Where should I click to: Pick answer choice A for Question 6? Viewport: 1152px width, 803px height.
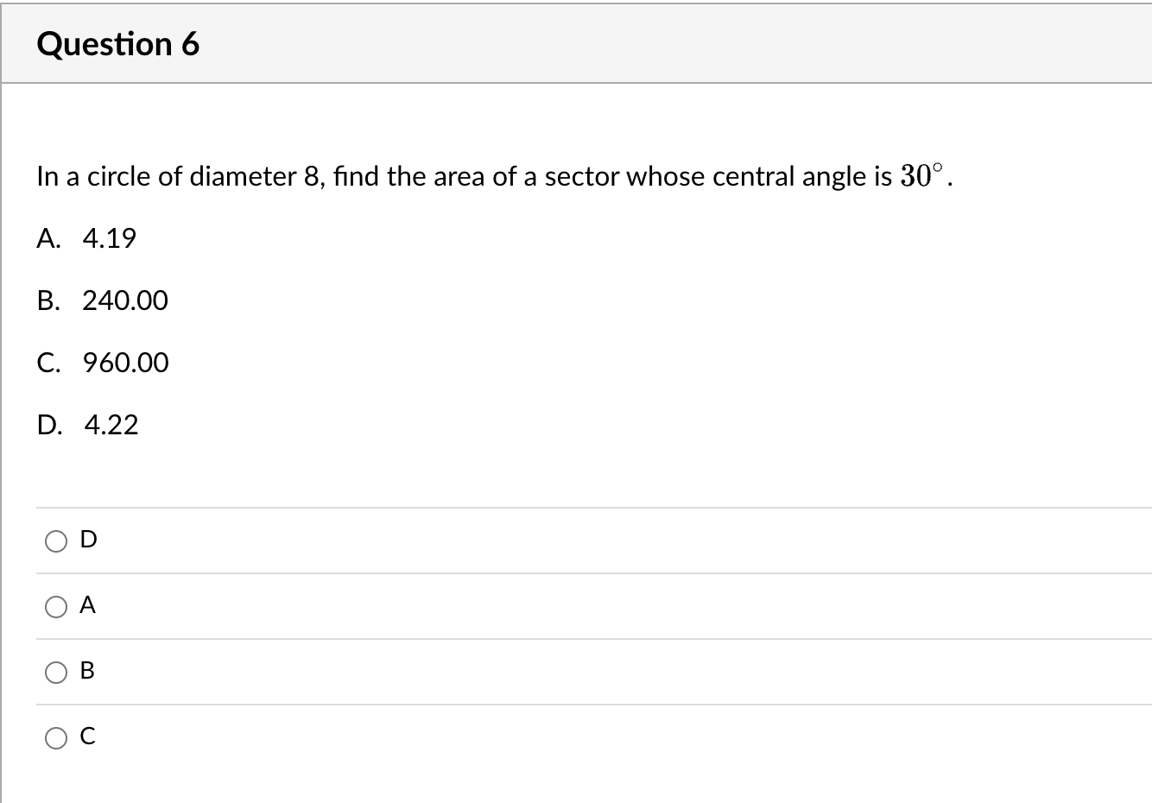point(55,606)
